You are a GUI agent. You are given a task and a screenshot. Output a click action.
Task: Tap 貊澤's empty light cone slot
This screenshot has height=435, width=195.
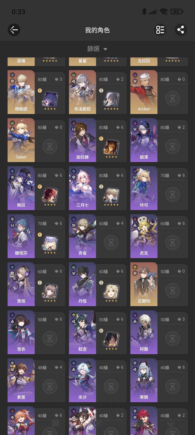(172, 146)
